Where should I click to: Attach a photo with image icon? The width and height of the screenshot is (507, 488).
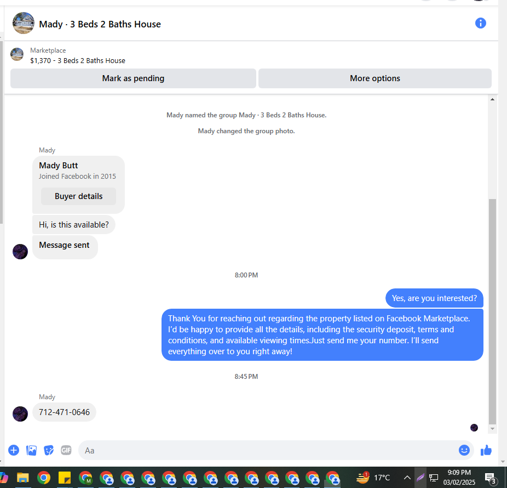pos(31,450)
